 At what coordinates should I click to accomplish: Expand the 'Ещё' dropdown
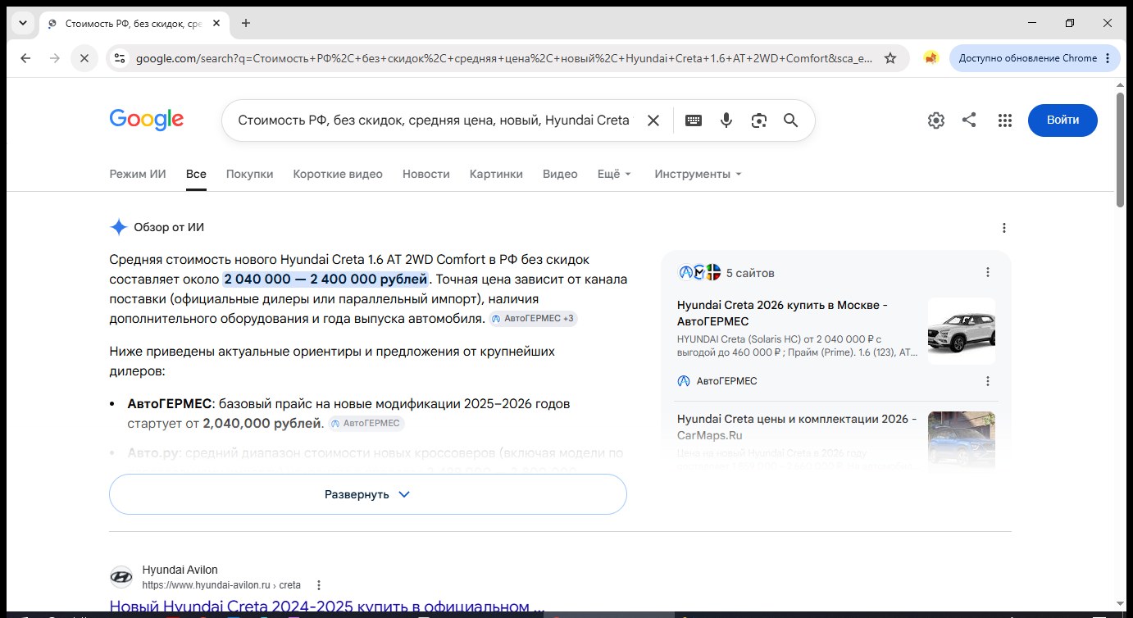(x=615, y=174)
